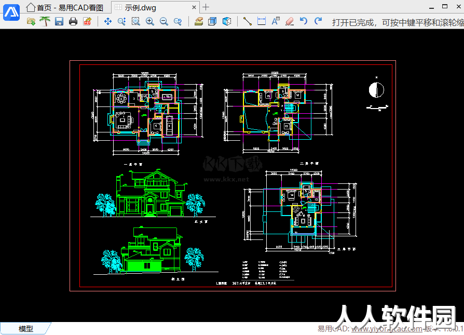Save the drawing with floppy disk icon

tap(59, 21)
